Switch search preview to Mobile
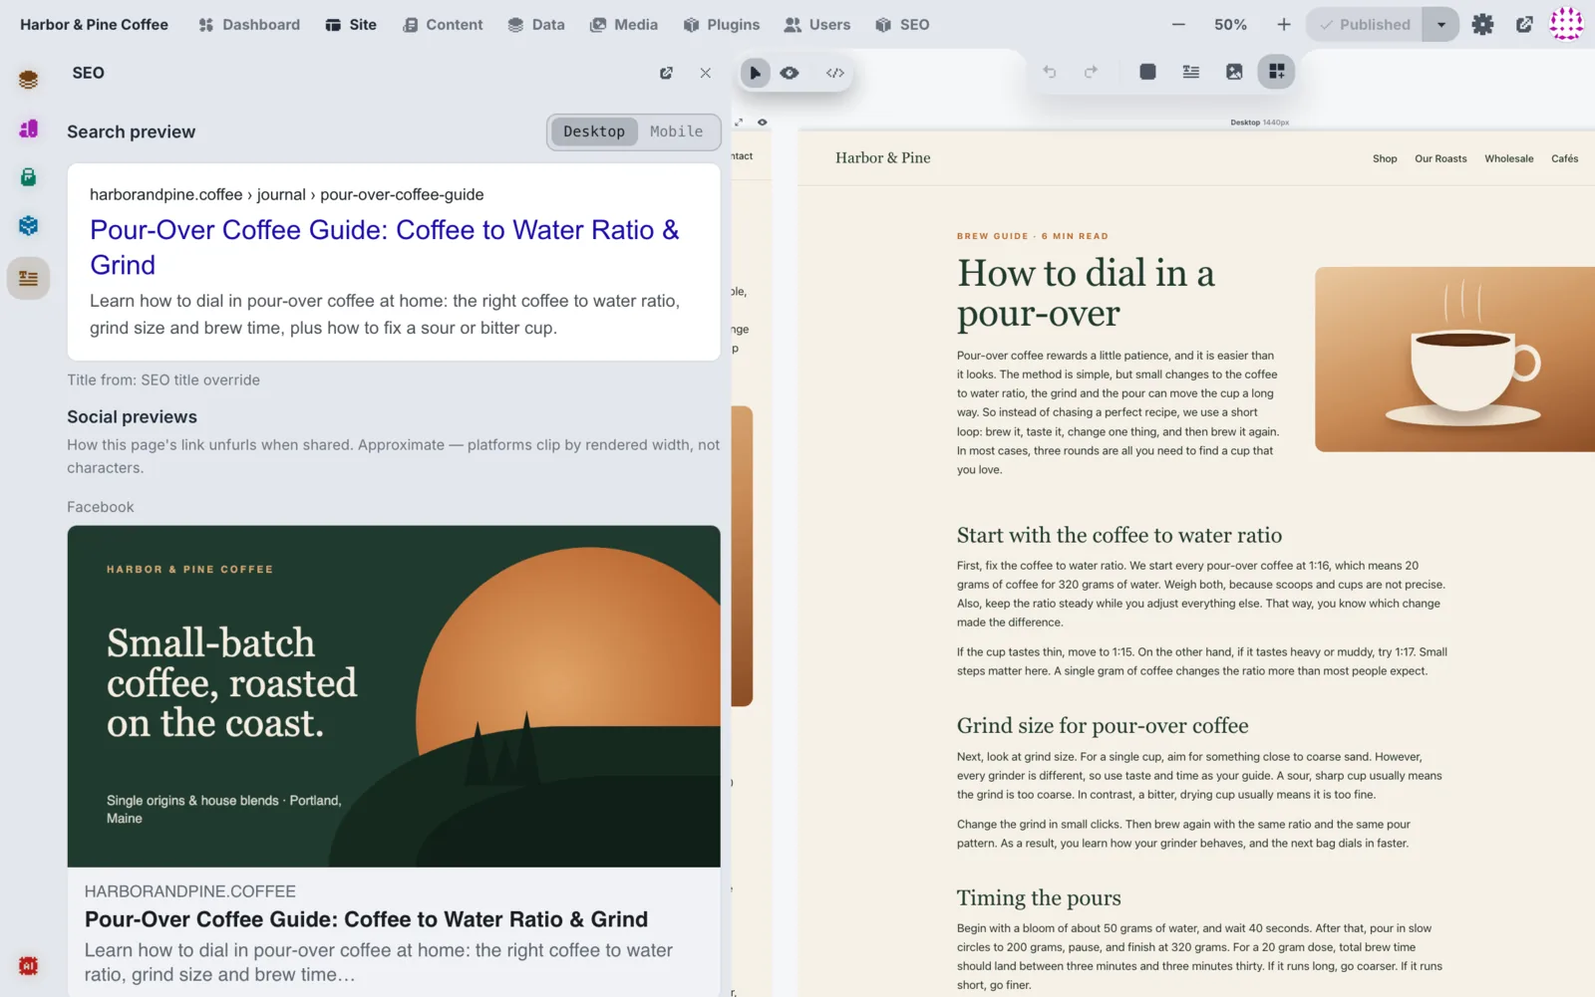The width and height of the screenshot is (1595, 997). [x=676, y=131]
